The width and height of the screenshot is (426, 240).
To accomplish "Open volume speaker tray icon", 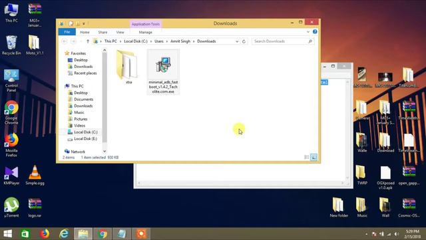I will 397,234.
